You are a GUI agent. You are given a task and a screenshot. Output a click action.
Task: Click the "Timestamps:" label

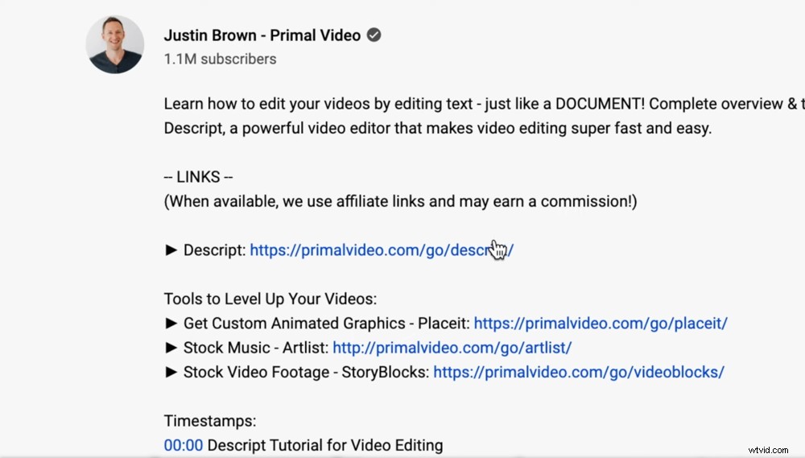click(210, 421)
